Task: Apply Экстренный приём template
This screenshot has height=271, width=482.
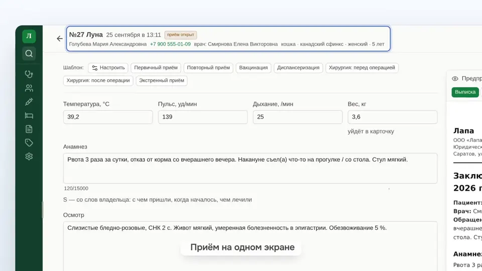Action: click(x=162, y=81)
